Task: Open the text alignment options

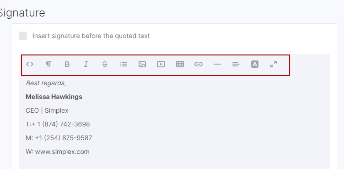Action: (236, 64)
